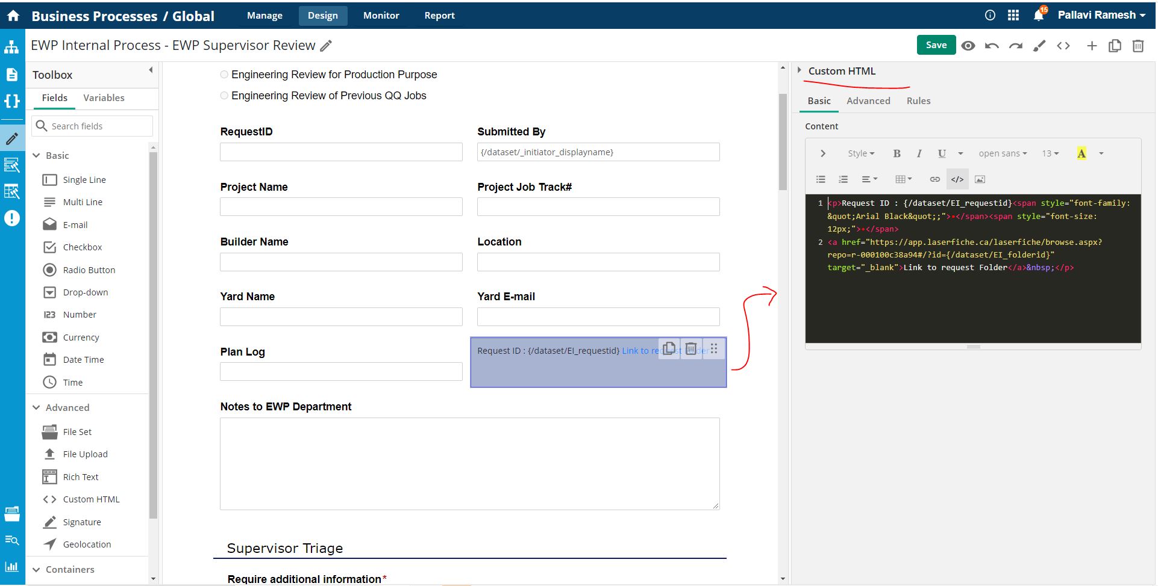This screenshot has width=1158, height=586.
Task: Toggle form preview eye icon
Action: [x=968, y=46]
